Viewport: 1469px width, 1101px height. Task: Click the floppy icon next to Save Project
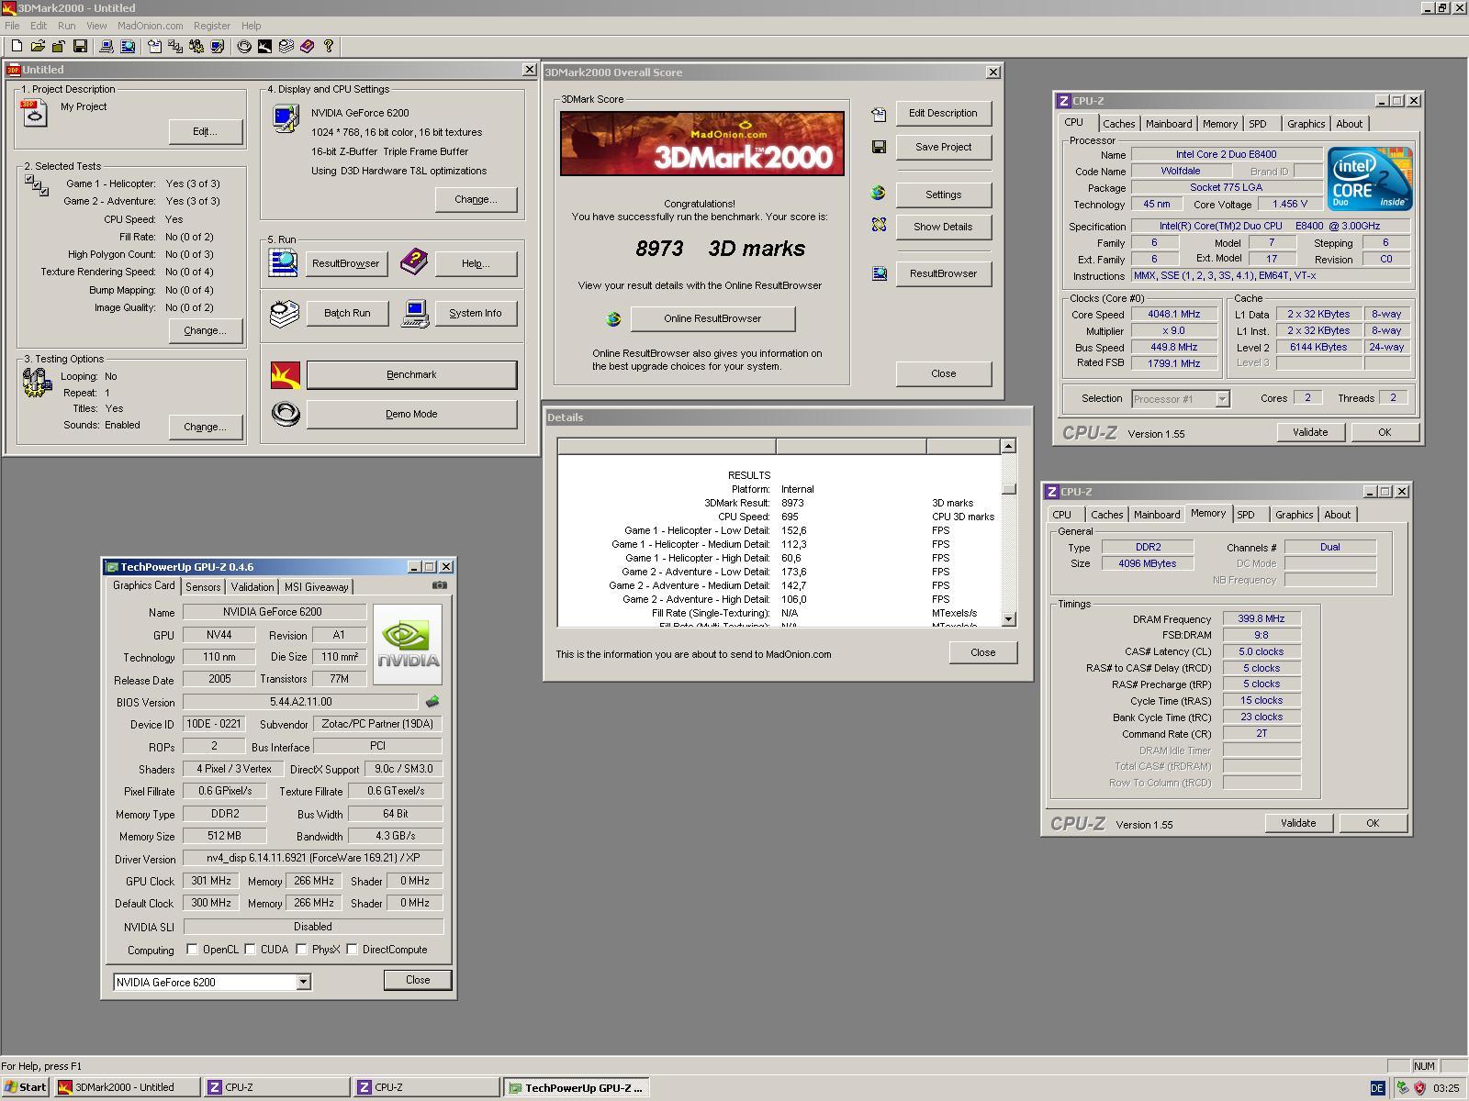[879, 147]
